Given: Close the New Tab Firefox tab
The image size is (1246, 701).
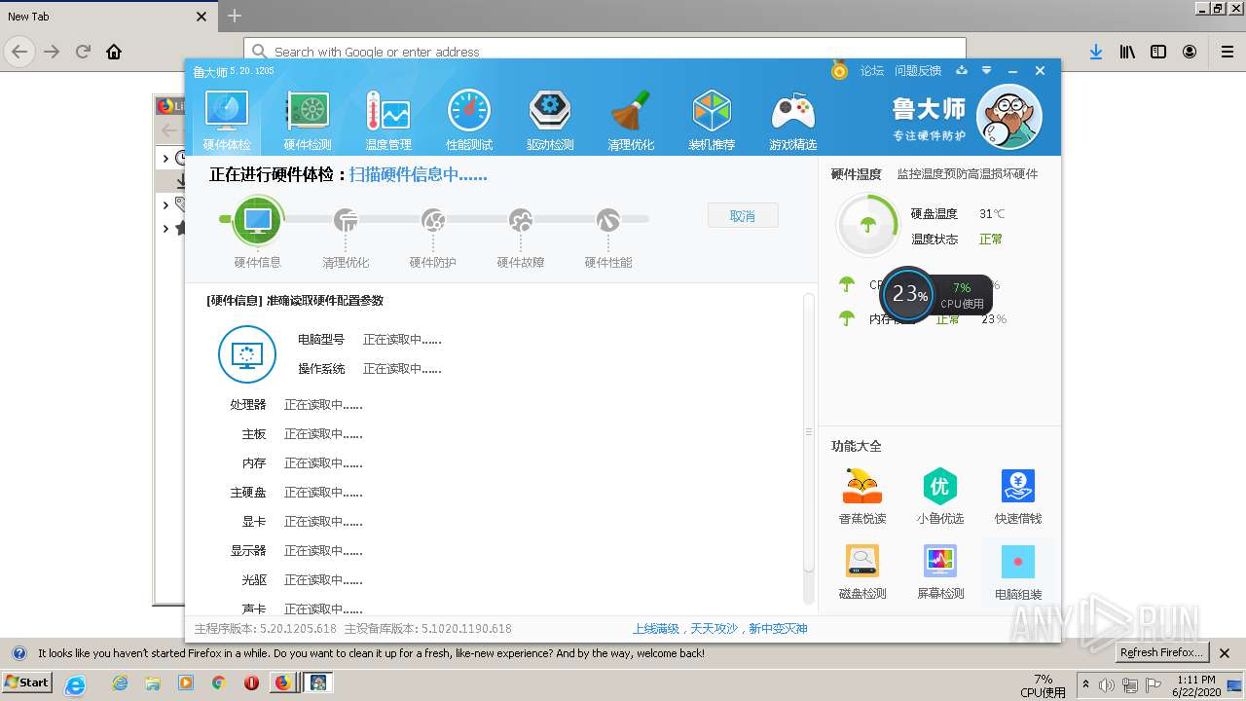Looking at the screenshot, I should [x=202, y=17].
